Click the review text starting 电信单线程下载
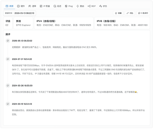This screenshot has height=129, width=153. [79, 69]
